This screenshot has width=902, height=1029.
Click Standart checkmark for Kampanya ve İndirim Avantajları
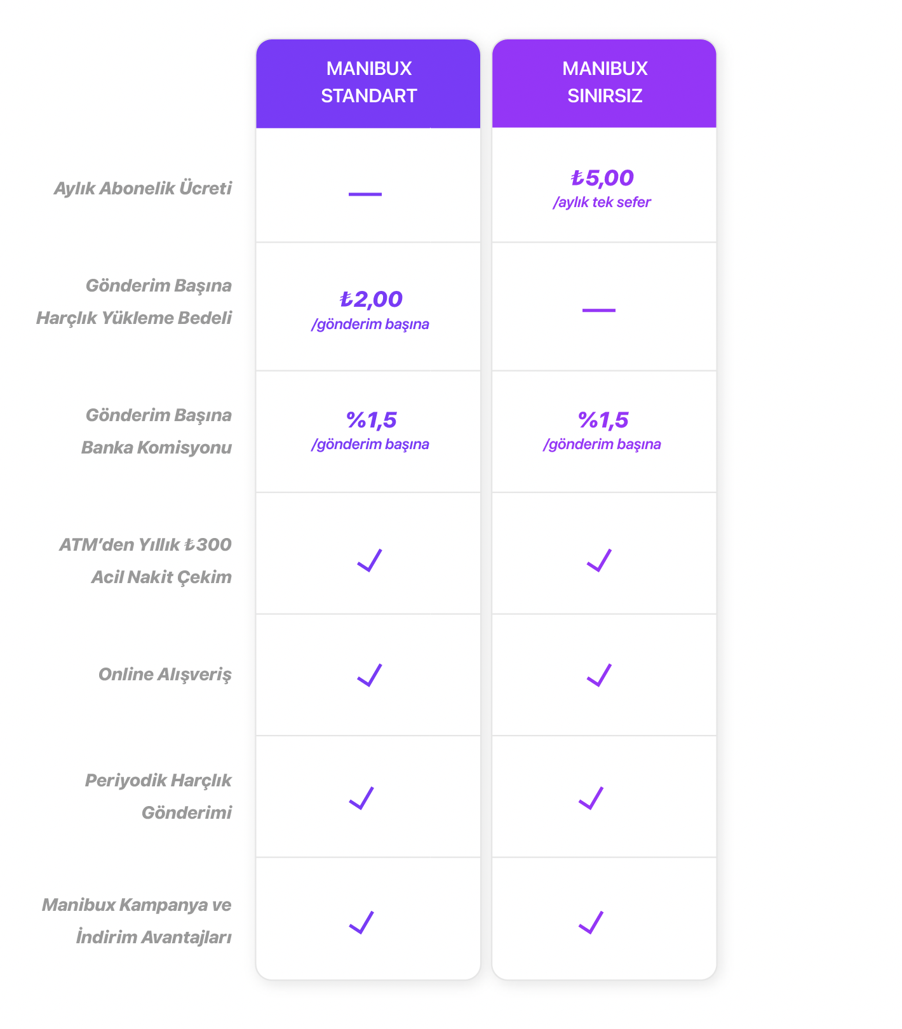[361, 922]
